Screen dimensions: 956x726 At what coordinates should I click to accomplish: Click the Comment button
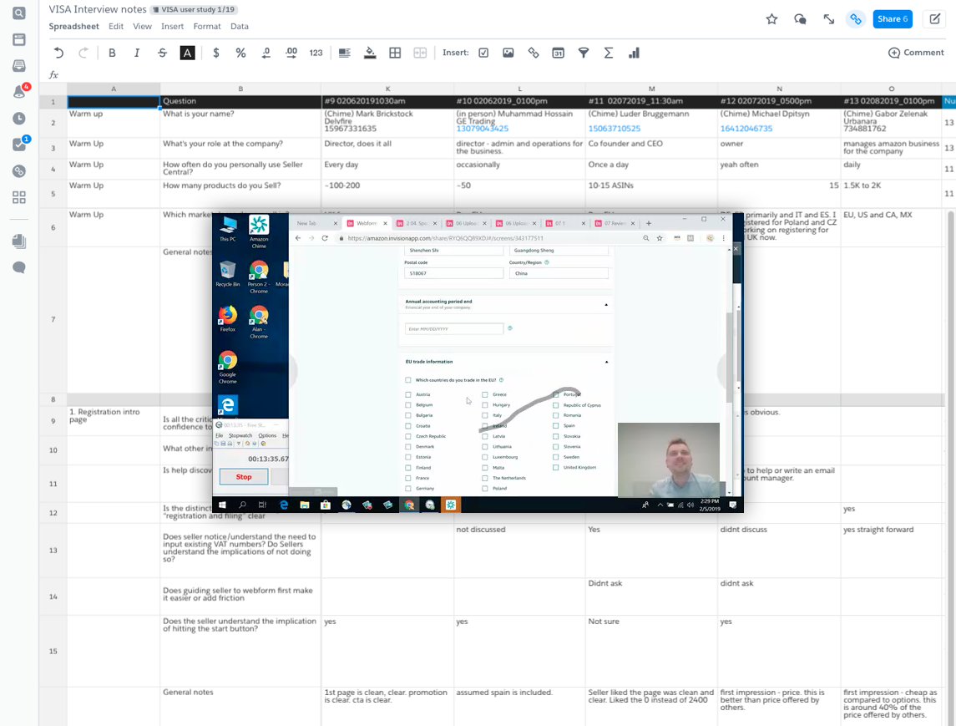point(917,53)
